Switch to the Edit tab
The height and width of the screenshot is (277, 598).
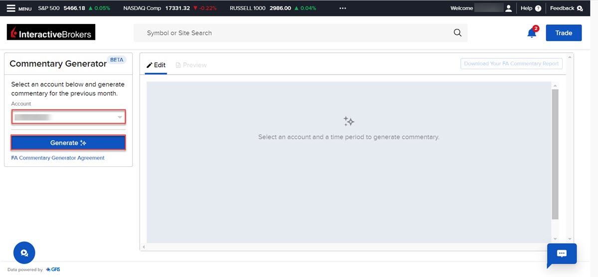point(156,65)
